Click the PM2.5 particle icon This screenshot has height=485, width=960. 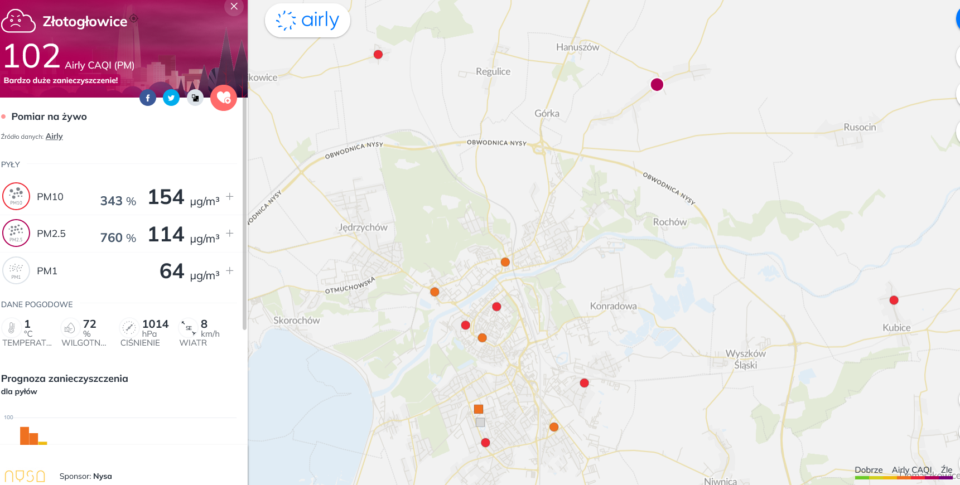16,233
